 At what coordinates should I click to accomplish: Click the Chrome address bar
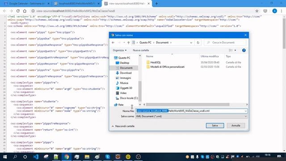(142, 11)
